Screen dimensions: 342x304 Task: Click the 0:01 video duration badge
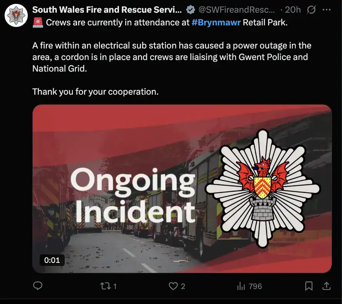pyautogui.click(x=52, y=260)
